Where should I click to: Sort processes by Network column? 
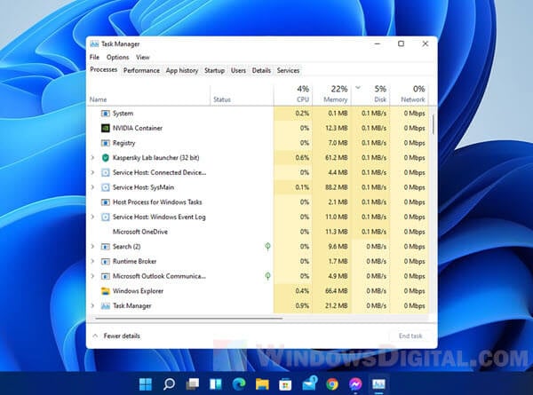coord(410,94)
